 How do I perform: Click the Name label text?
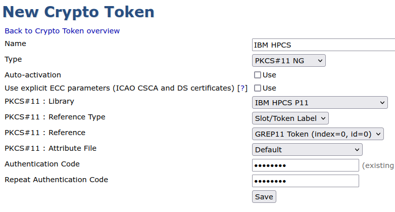pos(15,44)
